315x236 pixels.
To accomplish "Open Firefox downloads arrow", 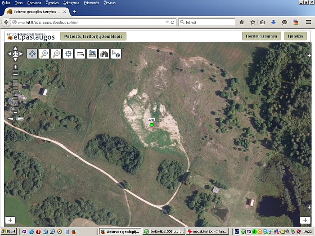I will pos(273,22).
